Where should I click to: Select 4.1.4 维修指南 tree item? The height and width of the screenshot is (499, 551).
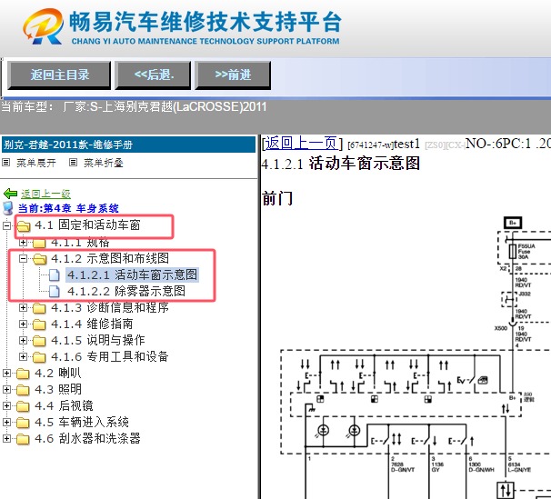(x=92, y=324)
